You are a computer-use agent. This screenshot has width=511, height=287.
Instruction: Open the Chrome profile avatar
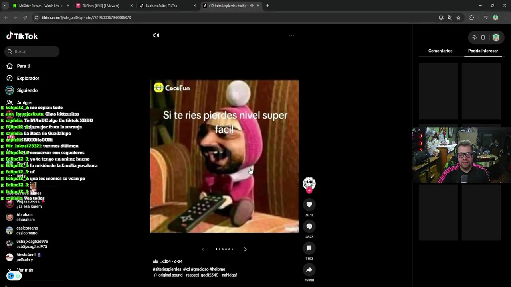[x=495, y=18]
